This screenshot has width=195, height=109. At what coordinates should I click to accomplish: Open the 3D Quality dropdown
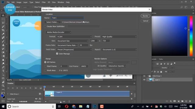[117, 66]
